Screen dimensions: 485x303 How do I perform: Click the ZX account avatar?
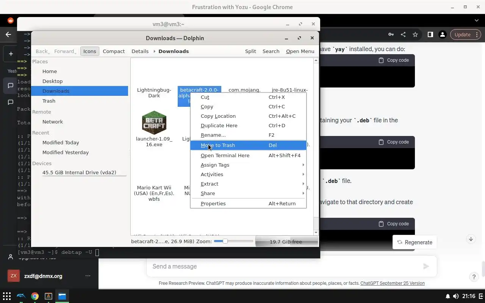pos(13,276)
